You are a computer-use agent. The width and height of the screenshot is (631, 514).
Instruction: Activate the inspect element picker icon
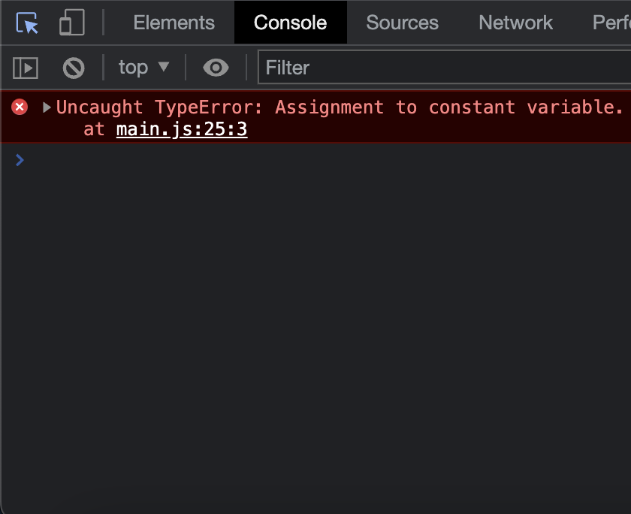click(x=27, y=23)
